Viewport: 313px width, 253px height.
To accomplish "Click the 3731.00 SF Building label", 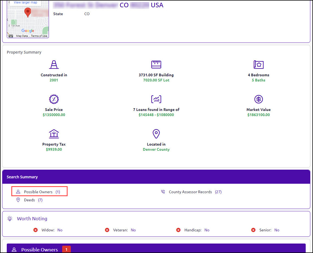I will pos(156,75).
